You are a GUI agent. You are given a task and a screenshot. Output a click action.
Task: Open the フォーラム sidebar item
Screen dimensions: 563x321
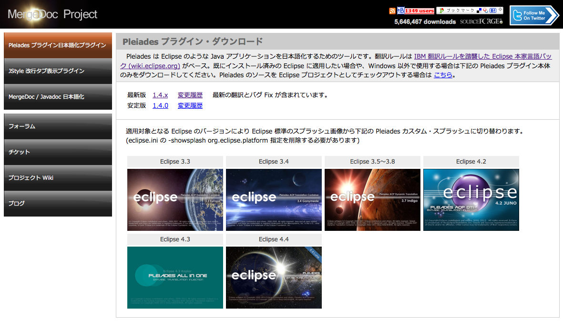(x=58, y=126)
